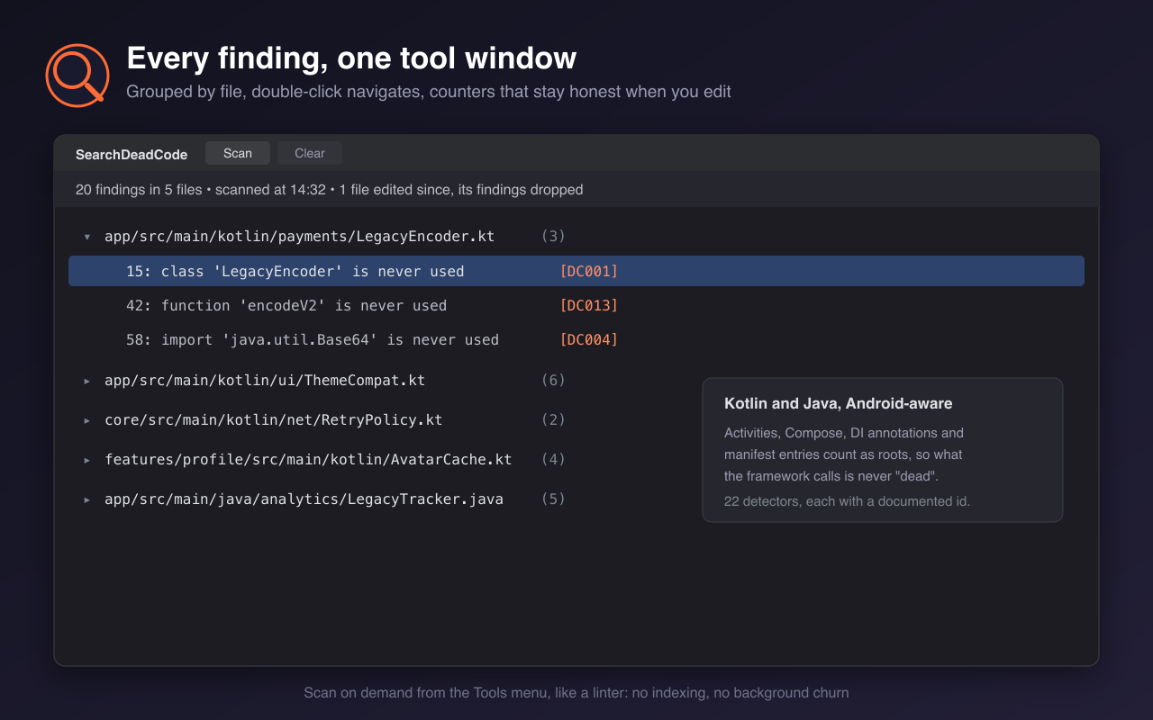Expand the RetryPolicy.kt file group
1153x720 pixels.
(x=87, y=420)
